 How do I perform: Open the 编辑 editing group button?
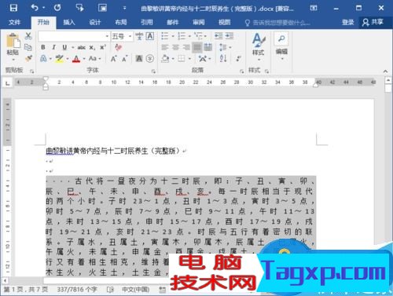tap(281, 53)
